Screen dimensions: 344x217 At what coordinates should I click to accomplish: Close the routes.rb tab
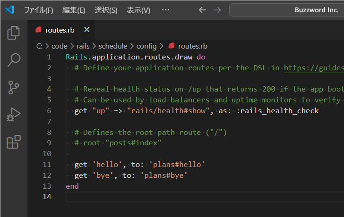click(87, 30)
